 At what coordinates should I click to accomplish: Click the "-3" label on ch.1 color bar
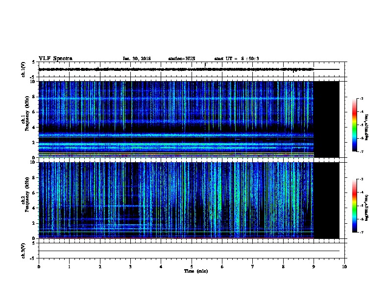point(361,98)
